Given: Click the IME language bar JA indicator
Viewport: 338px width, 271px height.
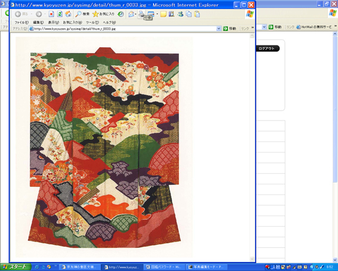Looking at the screenshot, I should [x=272, y=267].
